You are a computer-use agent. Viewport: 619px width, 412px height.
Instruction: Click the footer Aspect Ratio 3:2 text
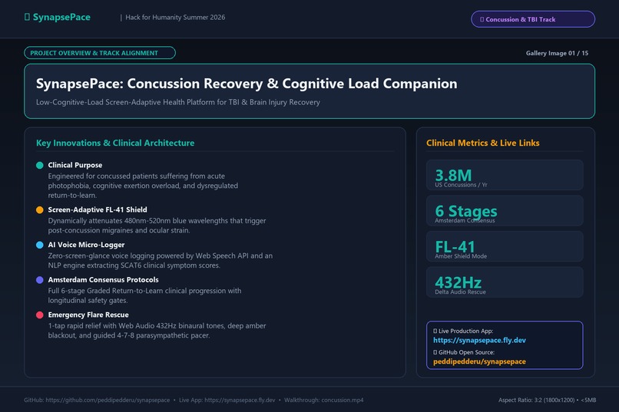pos(547,400)
